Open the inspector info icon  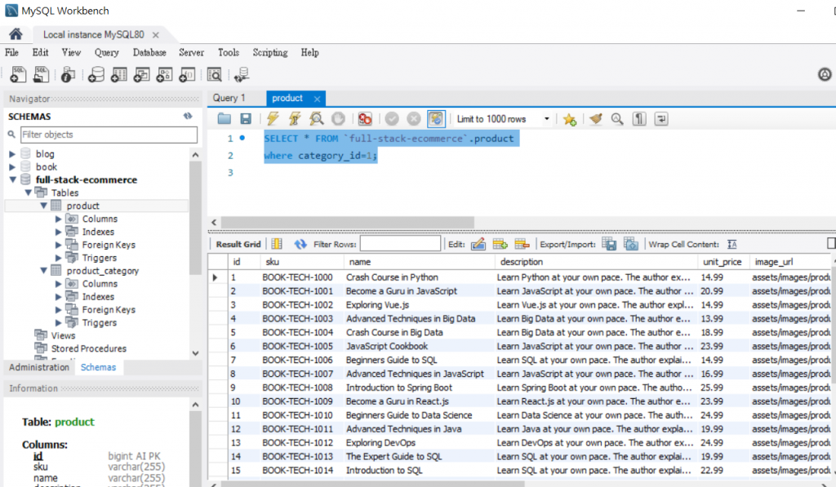tap(68, 74)
